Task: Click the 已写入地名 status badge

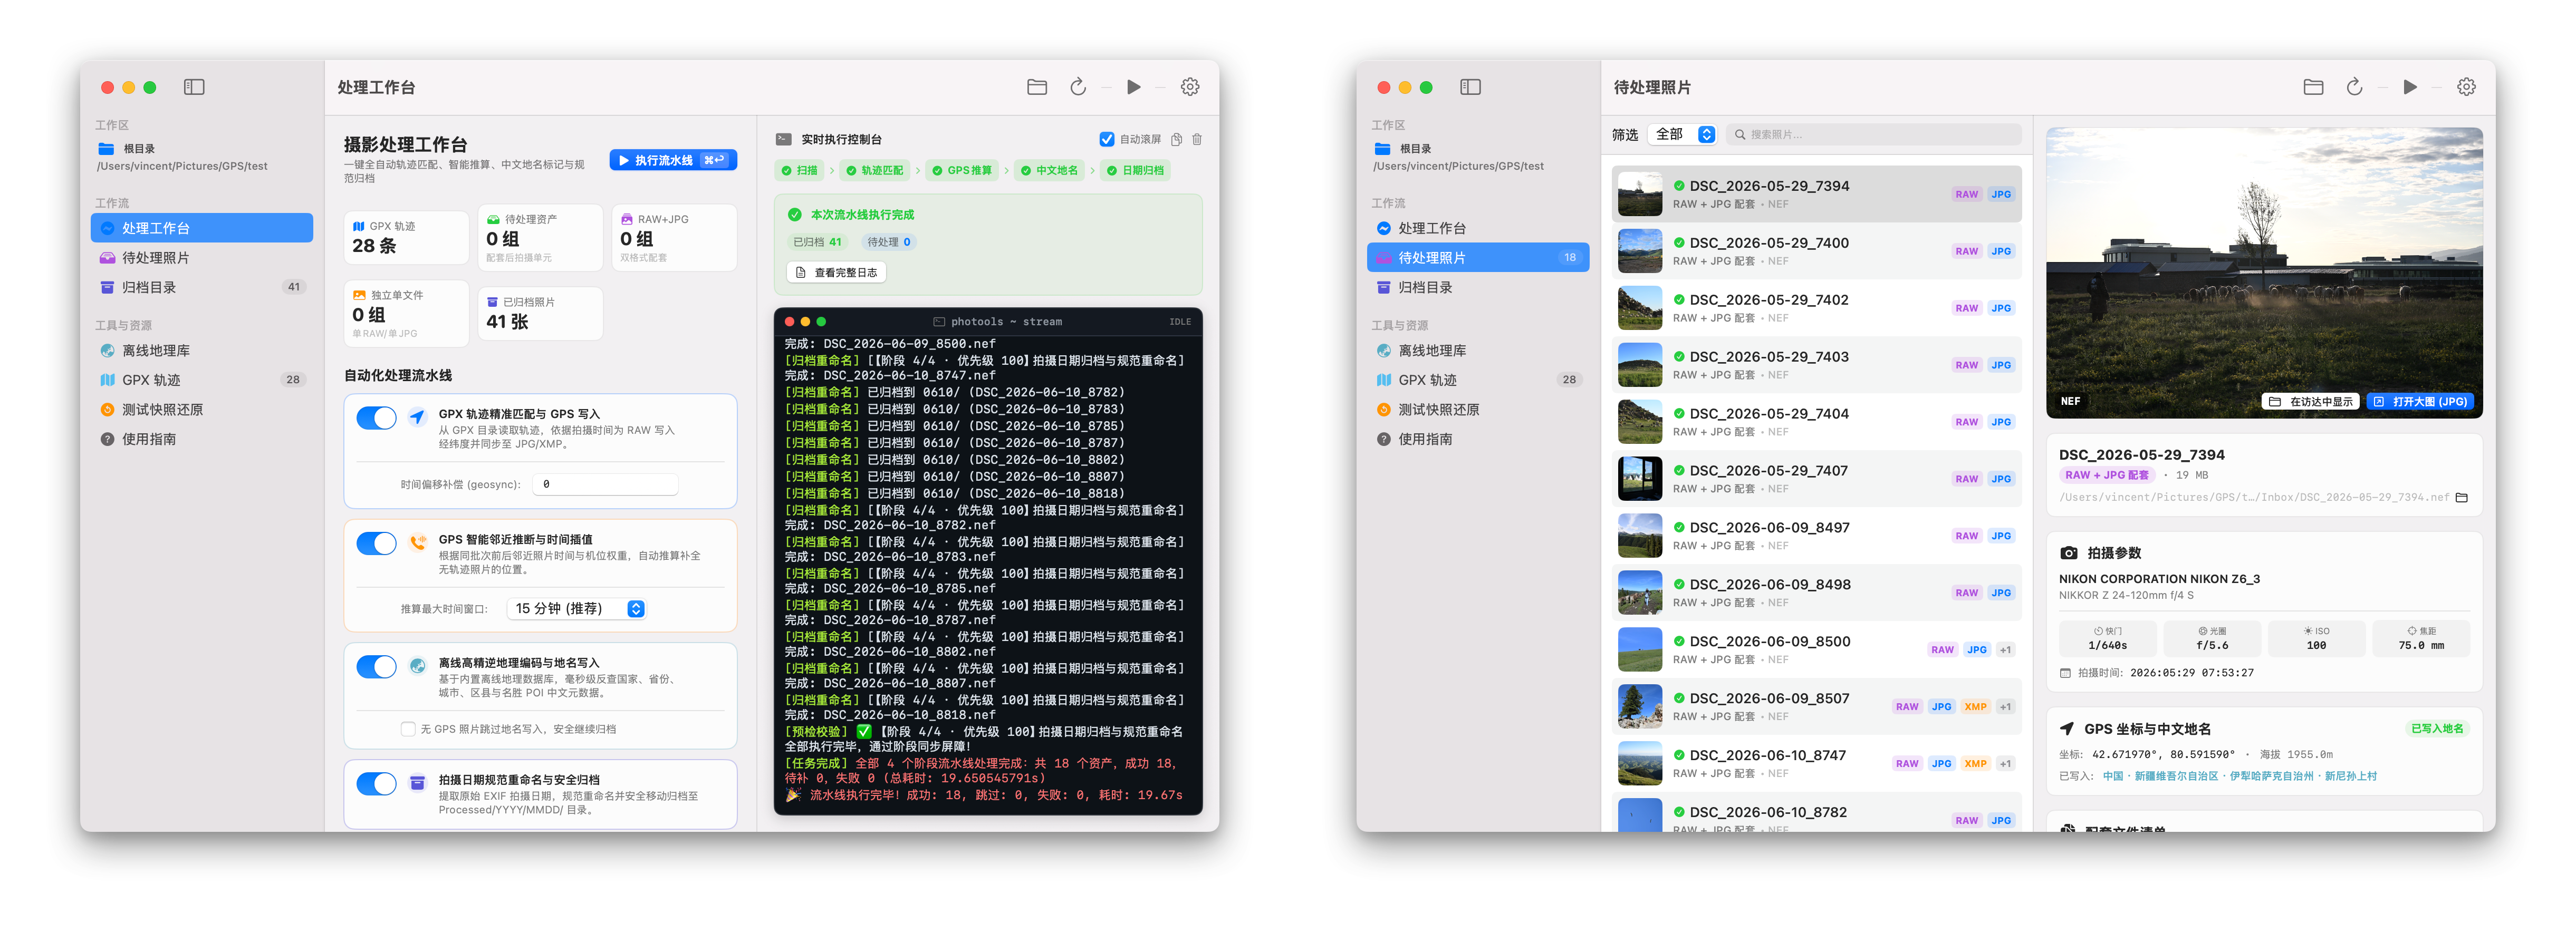Action: click(2437, 729)
